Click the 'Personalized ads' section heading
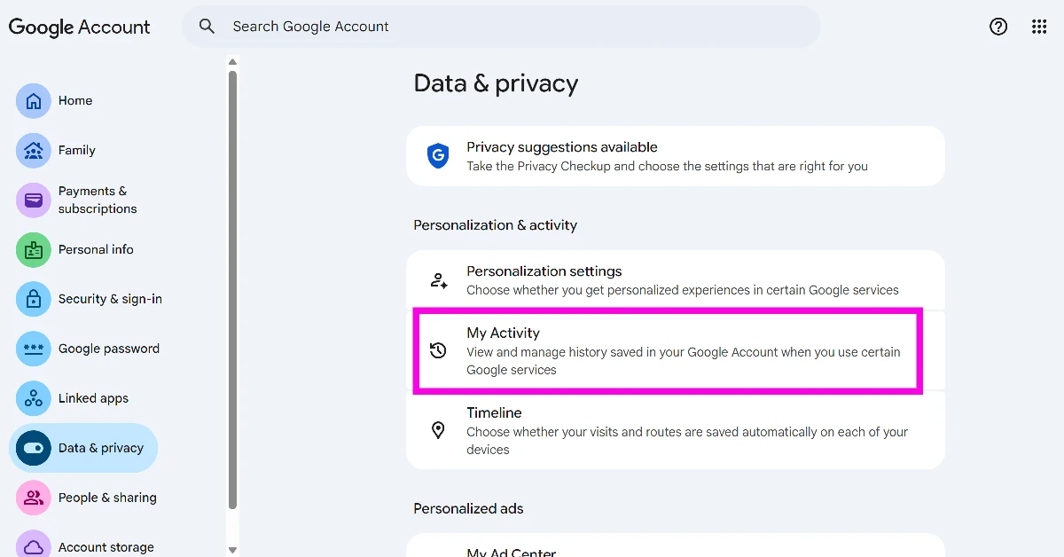1064x557 pixels. (468, 508)
